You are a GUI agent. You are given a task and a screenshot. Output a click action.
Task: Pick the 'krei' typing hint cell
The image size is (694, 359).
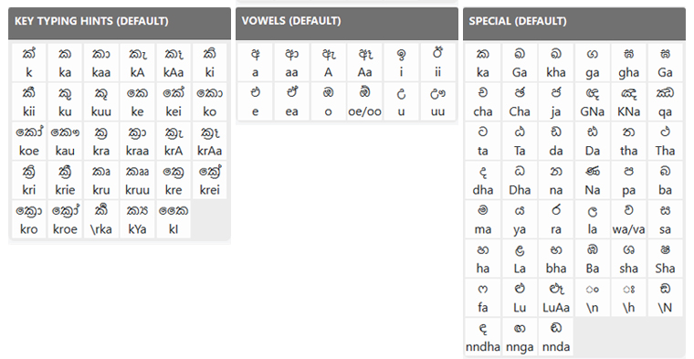pyautogui.click(x=210, y=180)
